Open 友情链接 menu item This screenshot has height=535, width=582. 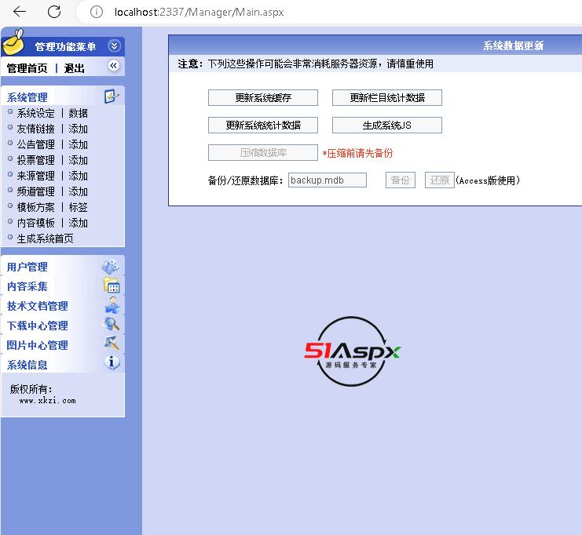[35, 129]
